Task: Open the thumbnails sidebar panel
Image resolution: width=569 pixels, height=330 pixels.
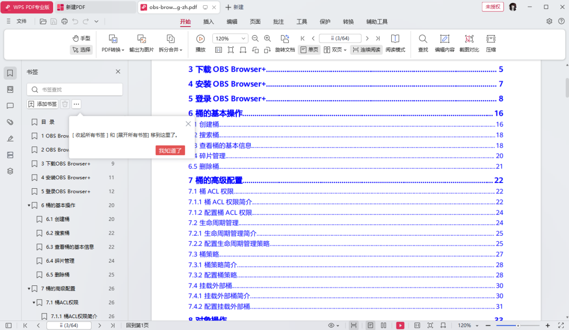Action: tap(10, 89)
